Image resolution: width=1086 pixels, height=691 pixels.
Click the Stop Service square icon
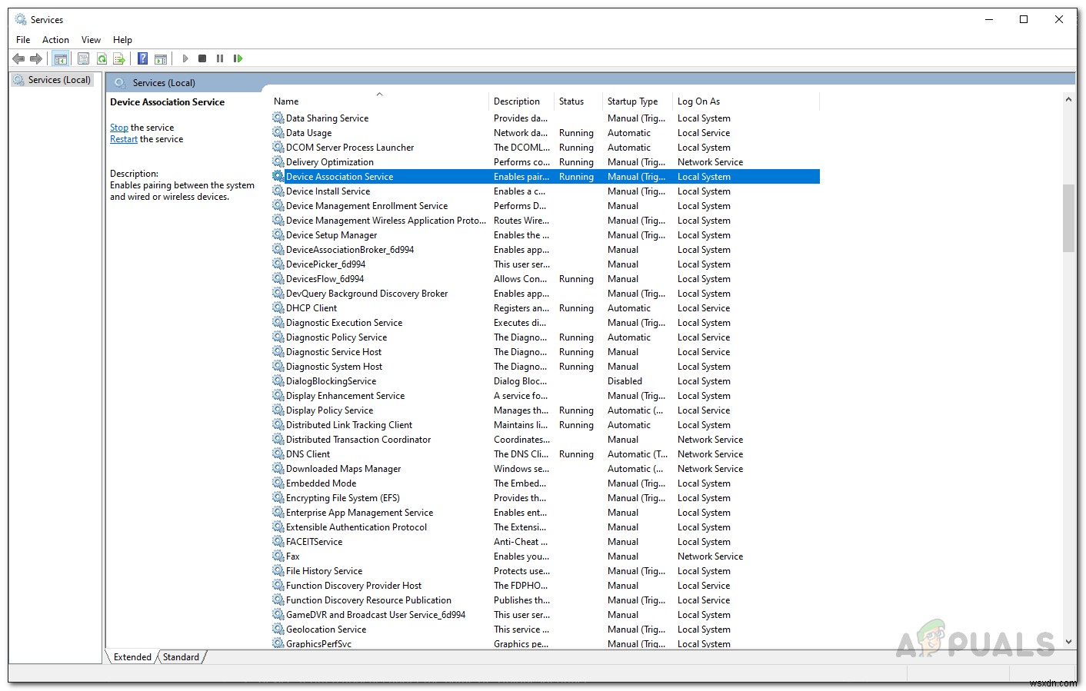tap(202, 58)
